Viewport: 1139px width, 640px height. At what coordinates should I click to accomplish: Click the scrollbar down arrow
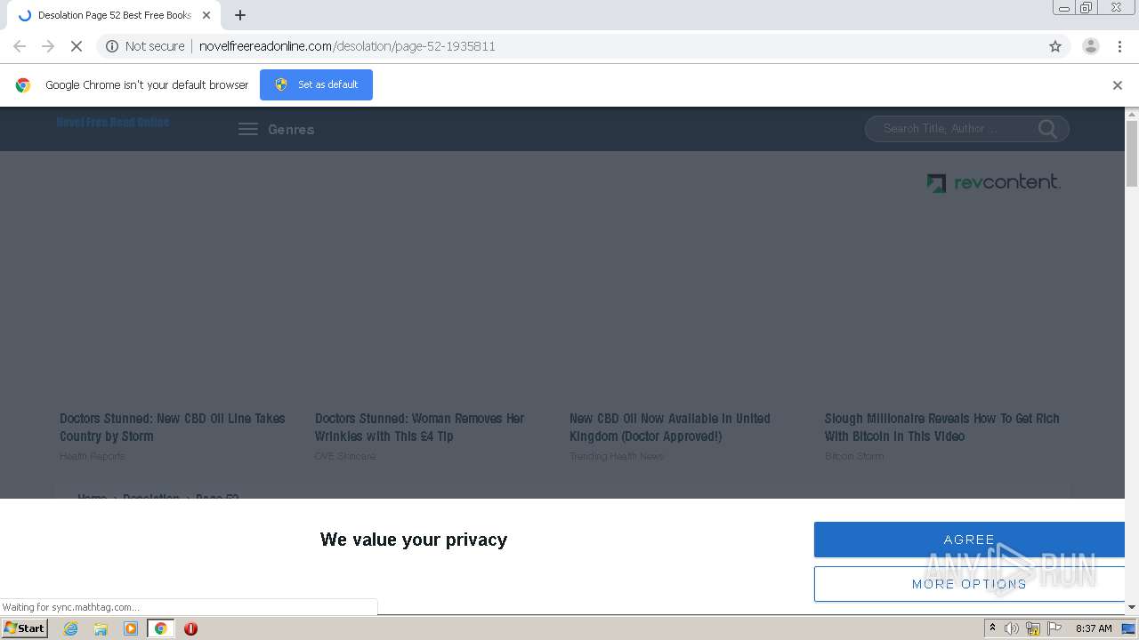coord(1132,607)
